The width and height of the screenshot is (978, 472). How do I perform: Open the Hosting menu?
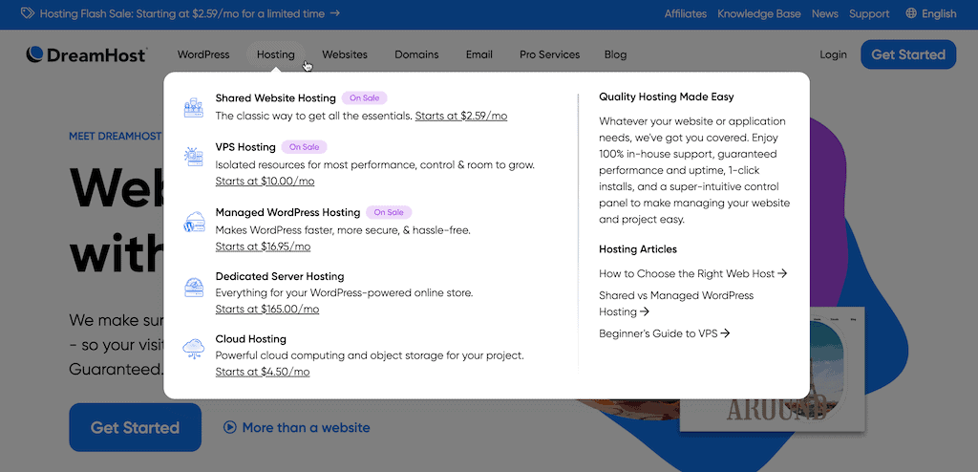coord(276,55)
